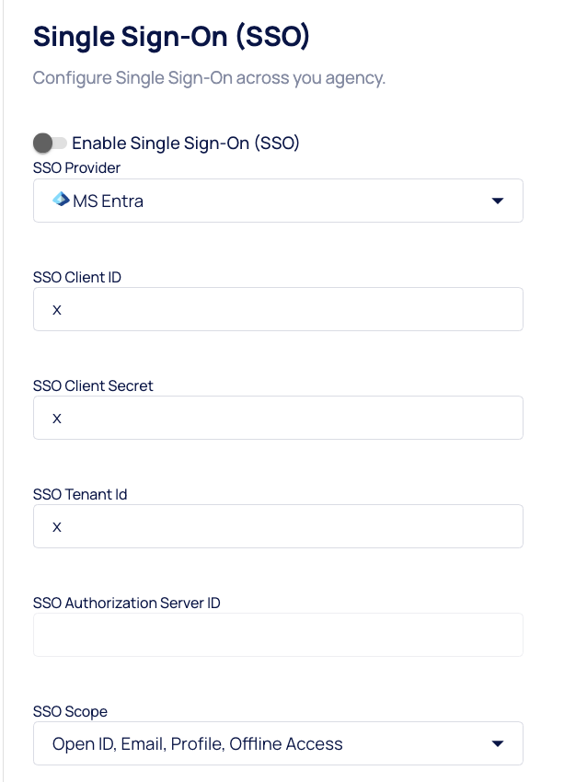Select the 'MS Entra' provider value text
Viewport: 587px width, 782px height.
click(108, 201)
